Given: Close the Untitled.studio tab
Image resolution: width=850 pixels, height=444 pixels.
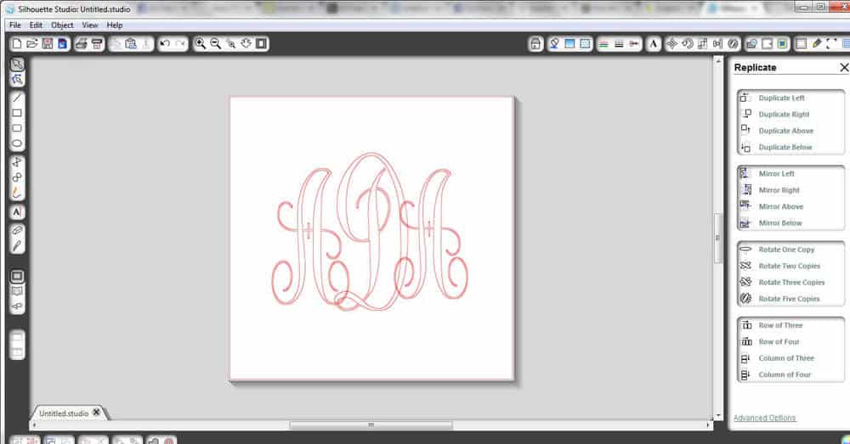Looking at the screenshot, I should 97,413.
